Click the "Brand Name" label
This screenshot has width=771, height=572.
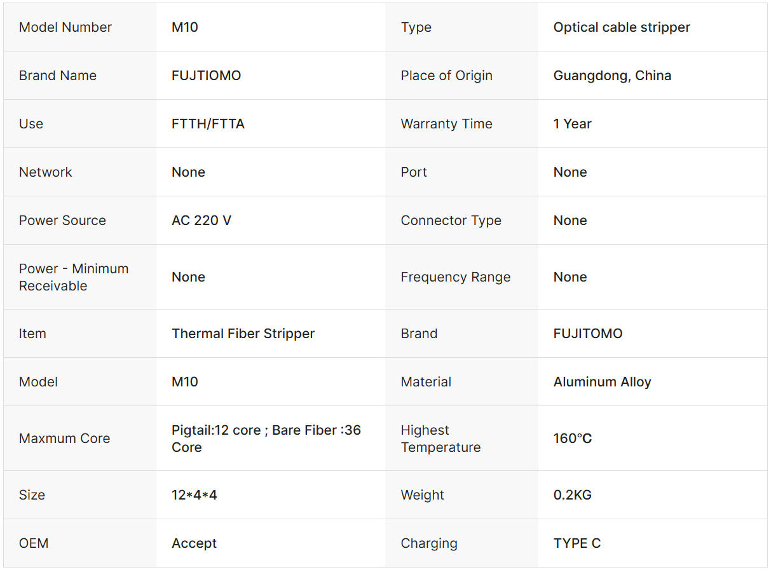(x=58, y=76)
